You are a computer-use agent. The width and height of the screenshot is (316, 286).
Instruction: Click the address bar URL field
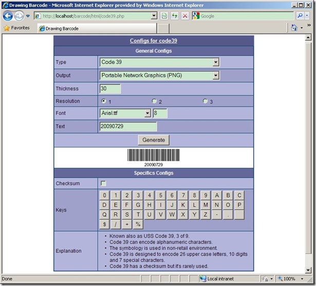click(x=96, y=16)
